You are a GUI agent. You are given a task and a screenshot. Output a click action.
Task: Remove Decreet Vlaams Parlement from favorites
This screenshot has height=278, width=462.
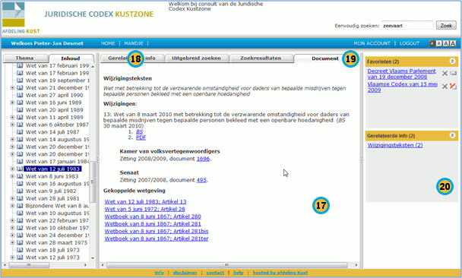(x=445, y=74)
